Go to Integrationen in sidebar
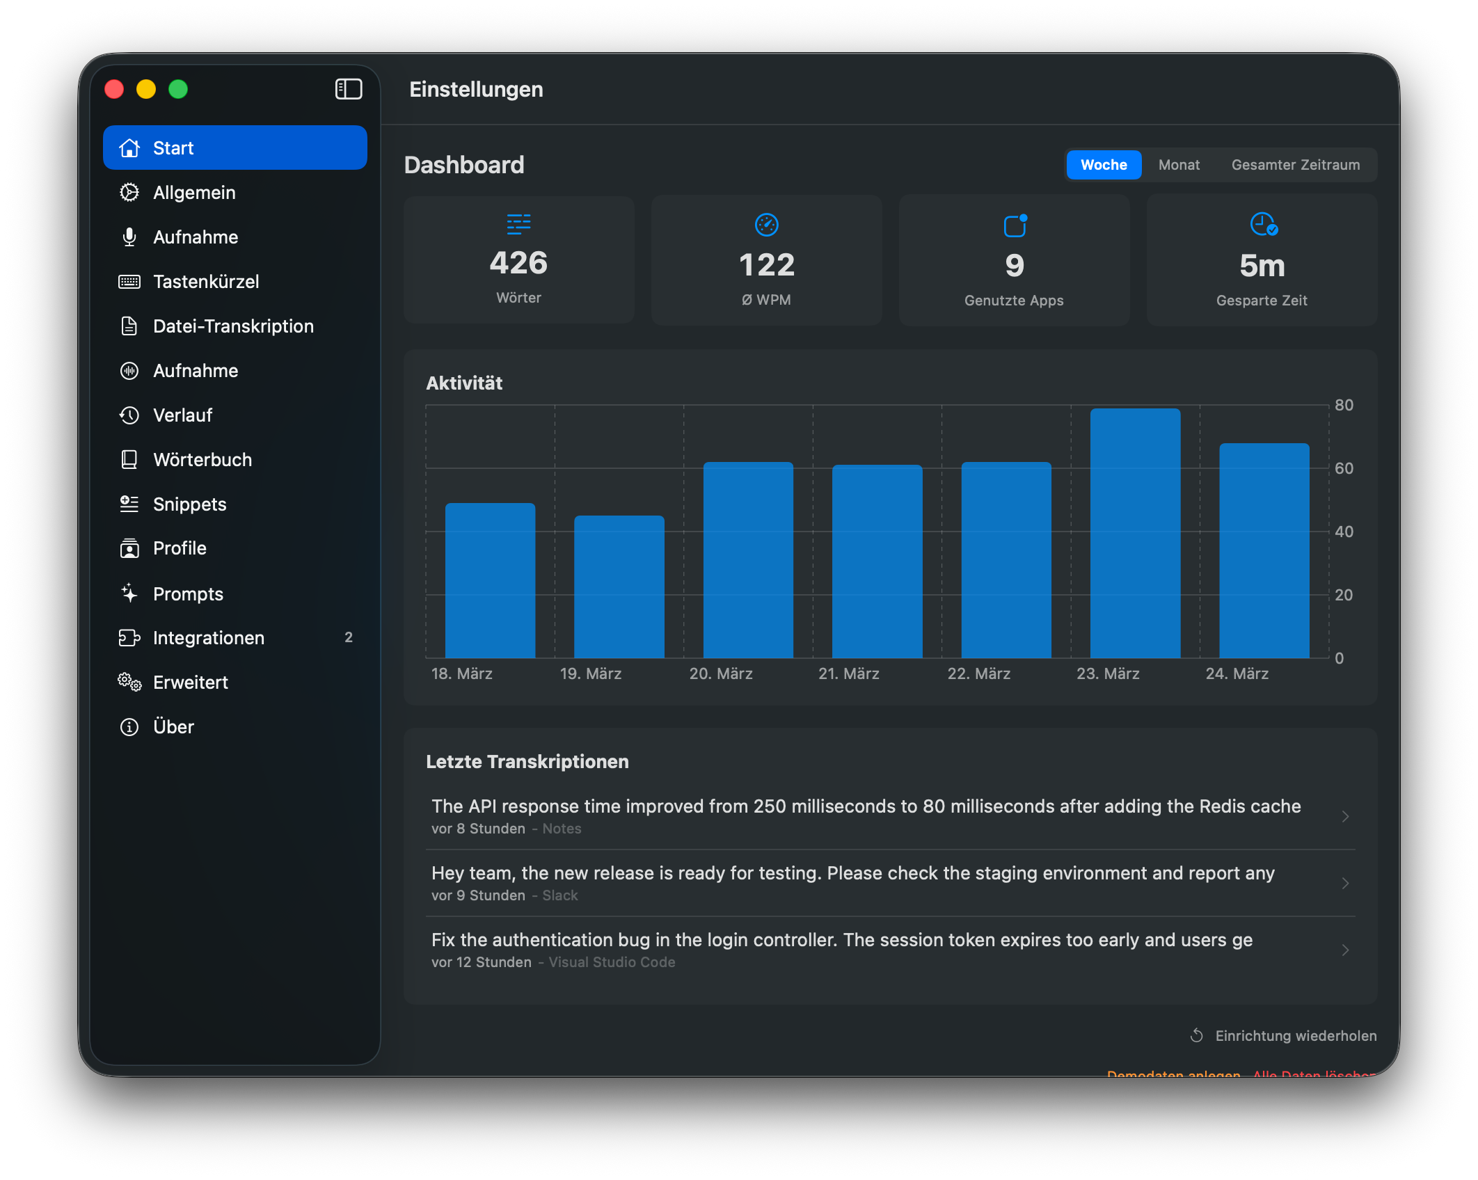Image resolution: width=1478 pixels, height=1180 pixels. point(209,638)
